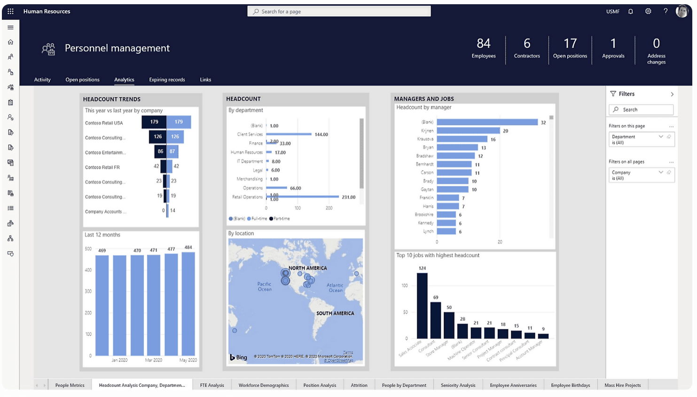Open the Workforce Demographics report page
Screen dimensions: 697x397
click(264, 385)
